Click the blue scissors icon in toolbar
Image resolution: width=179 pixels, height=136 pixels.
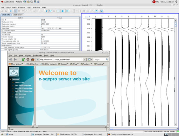67,11
